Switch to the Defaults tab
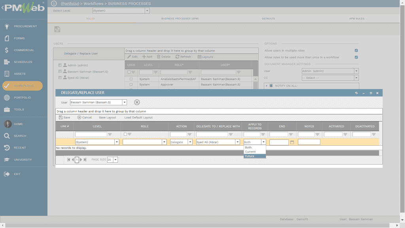Image resolution: width=405 pixels, height=228 pixels. click(269, 19)
